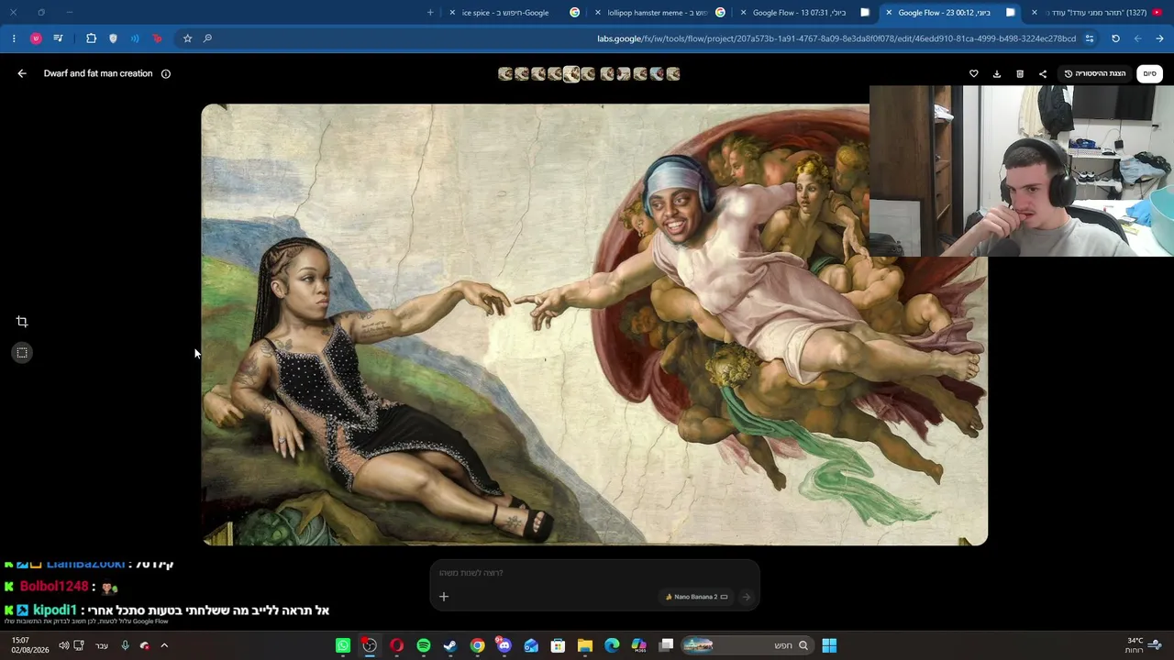Open the media controls icon in browser toolbar
1174x660 pixels.
tap(59, 38)
